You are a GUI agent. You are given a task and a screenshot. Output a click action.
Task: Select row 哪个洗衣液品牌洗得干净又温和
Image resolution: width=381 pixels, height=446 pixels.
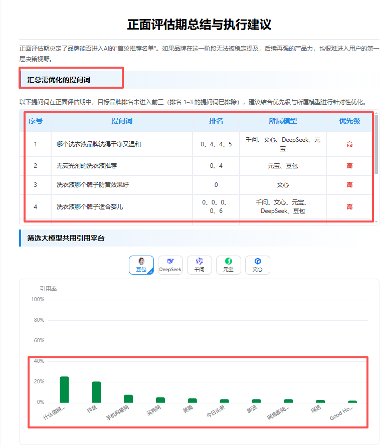(196, 144)
